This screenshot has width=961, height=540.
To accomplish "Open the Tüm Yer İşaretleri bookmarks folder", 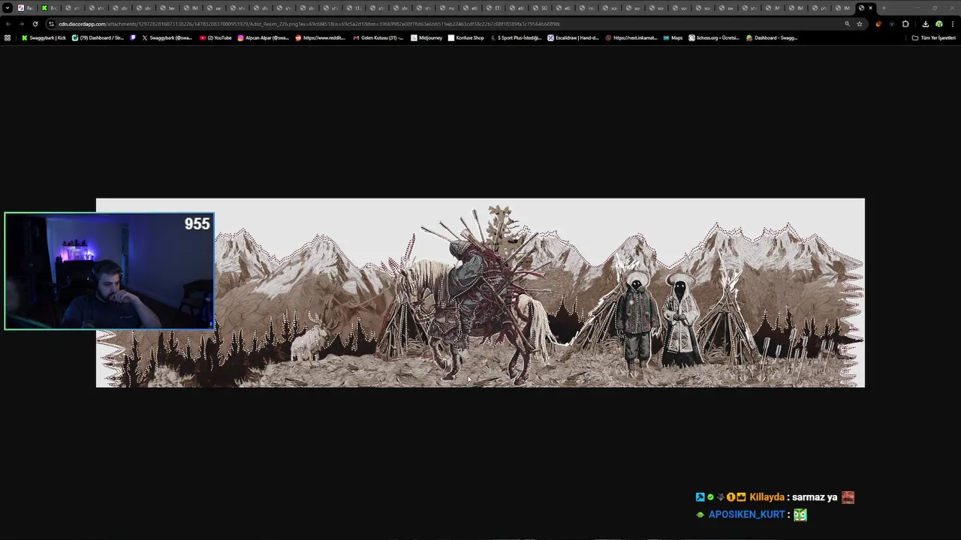I will pyautogui.click(x=933, y=37).
